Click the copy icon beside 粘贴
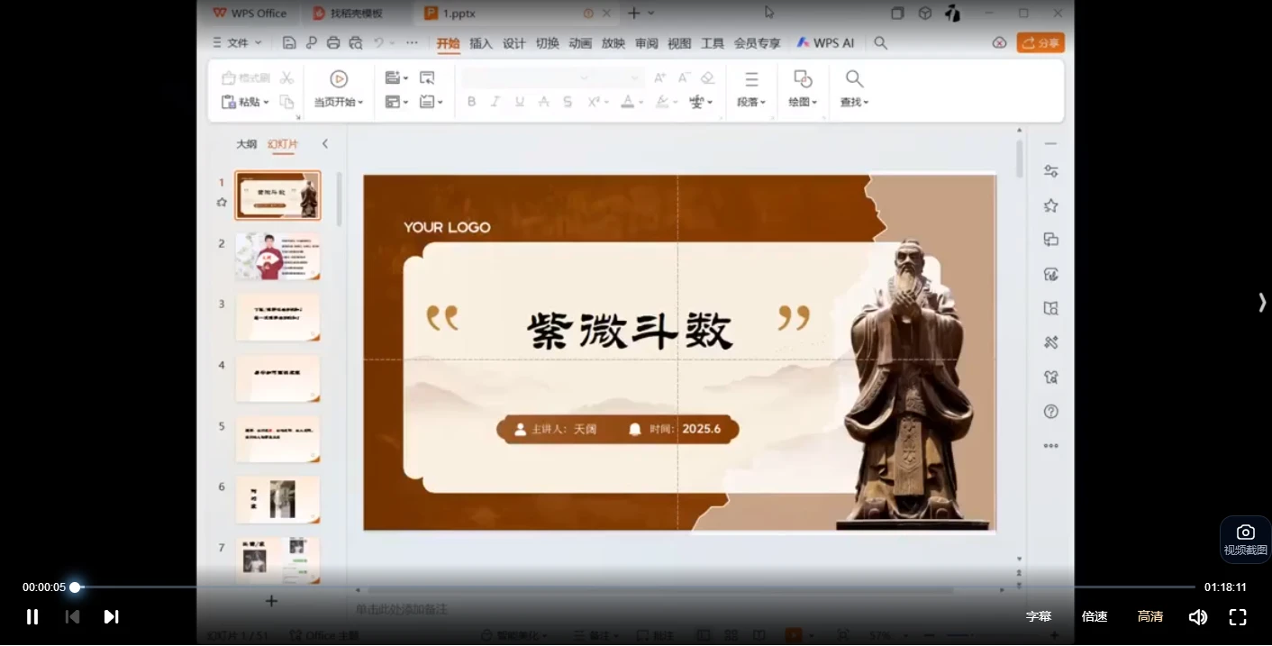Image resolution: width=1272 pixels, height=646 pixels. [287, 102]
